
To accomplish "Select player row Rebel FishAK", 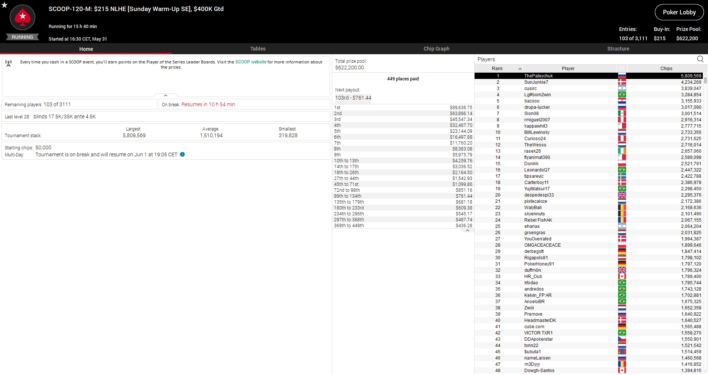I will (x=589, y=220).
